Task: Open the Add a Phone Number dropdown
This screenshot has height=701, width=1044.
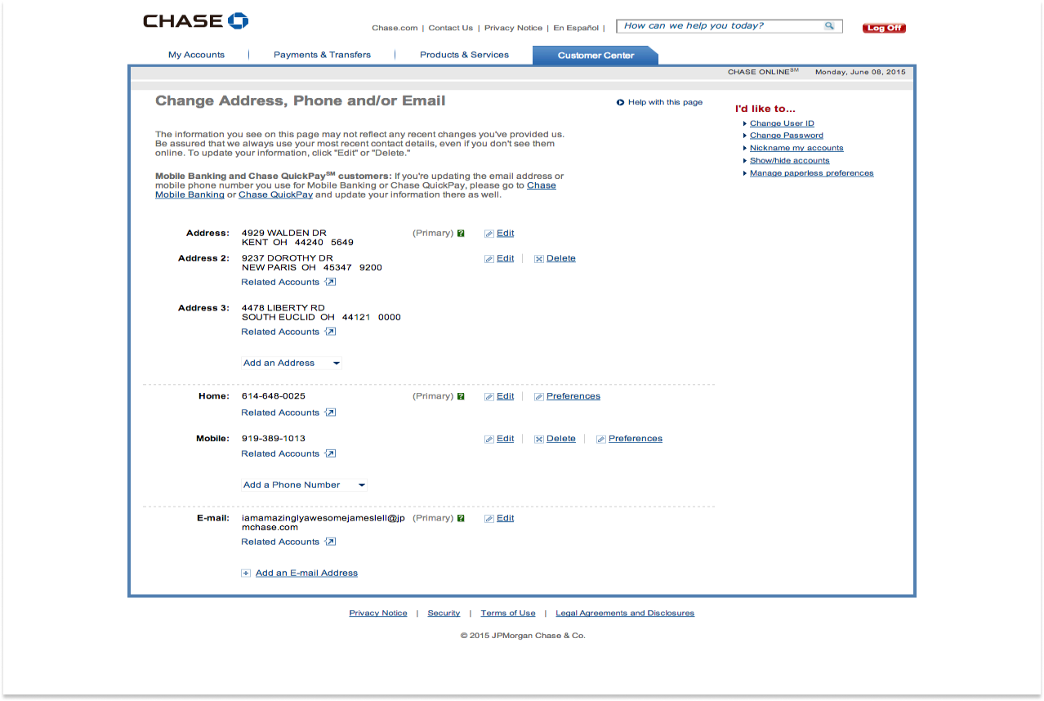Action: click(x=304, y=485)
